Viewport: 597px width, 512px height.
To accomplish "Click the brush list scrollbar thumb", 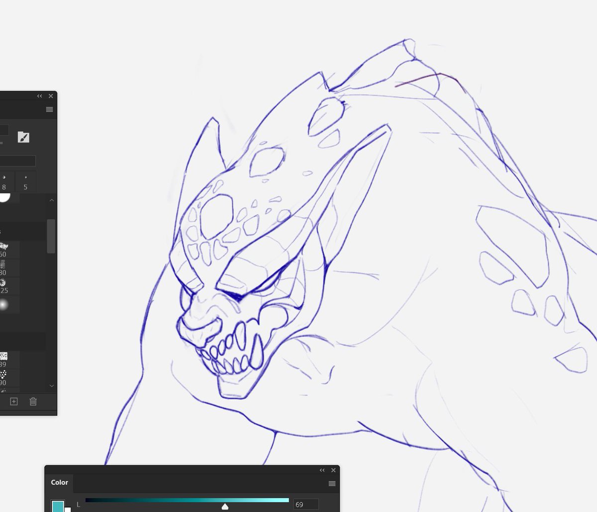I will [51, 237].
